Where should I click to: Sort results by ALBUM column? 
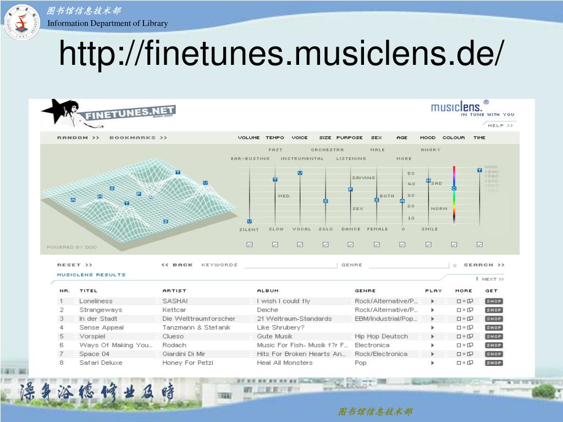tap(268, 291)
